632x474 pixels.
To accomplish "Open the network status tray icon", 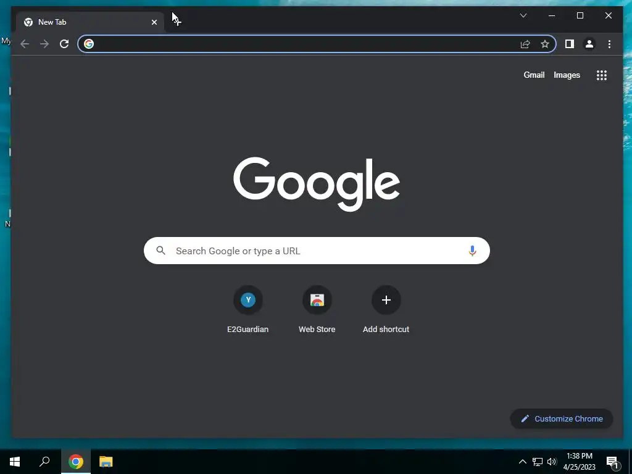I will pyautogui.click(x=538, y=462).
